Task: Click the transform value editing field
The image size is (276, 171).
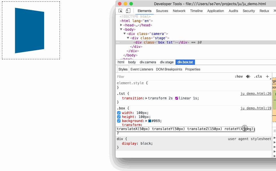Action: [x=186, y=129]
